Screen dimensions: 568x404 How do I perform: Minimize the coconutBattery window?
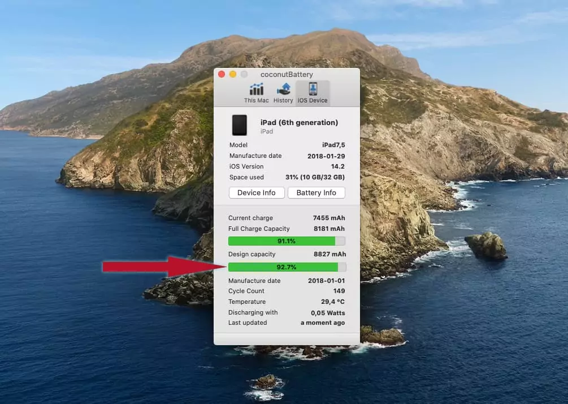(x=233, y=74)
